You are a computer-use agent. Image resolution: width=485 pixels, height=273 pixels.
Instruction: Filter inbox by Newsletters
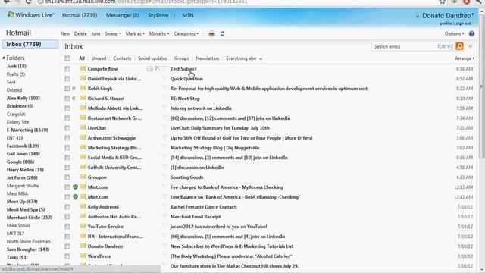click(x=207, y=58)
